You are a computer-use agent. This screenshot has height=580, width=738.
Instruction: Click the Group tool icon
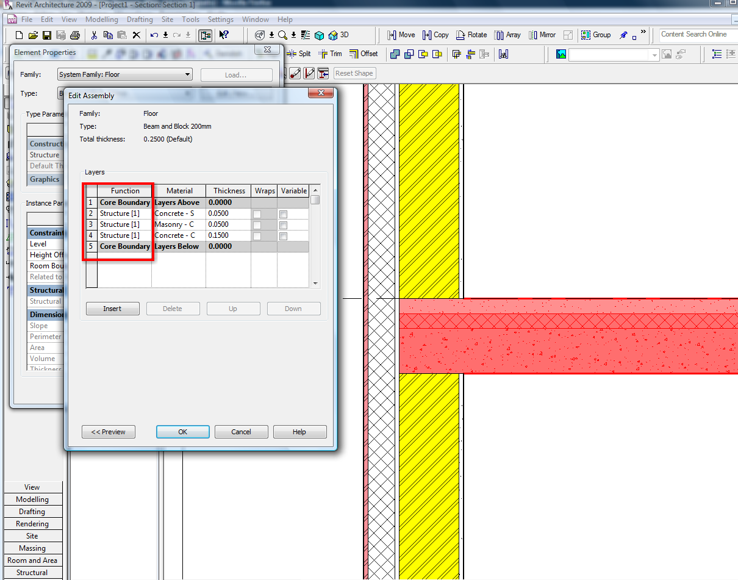(x=596, y=35)
